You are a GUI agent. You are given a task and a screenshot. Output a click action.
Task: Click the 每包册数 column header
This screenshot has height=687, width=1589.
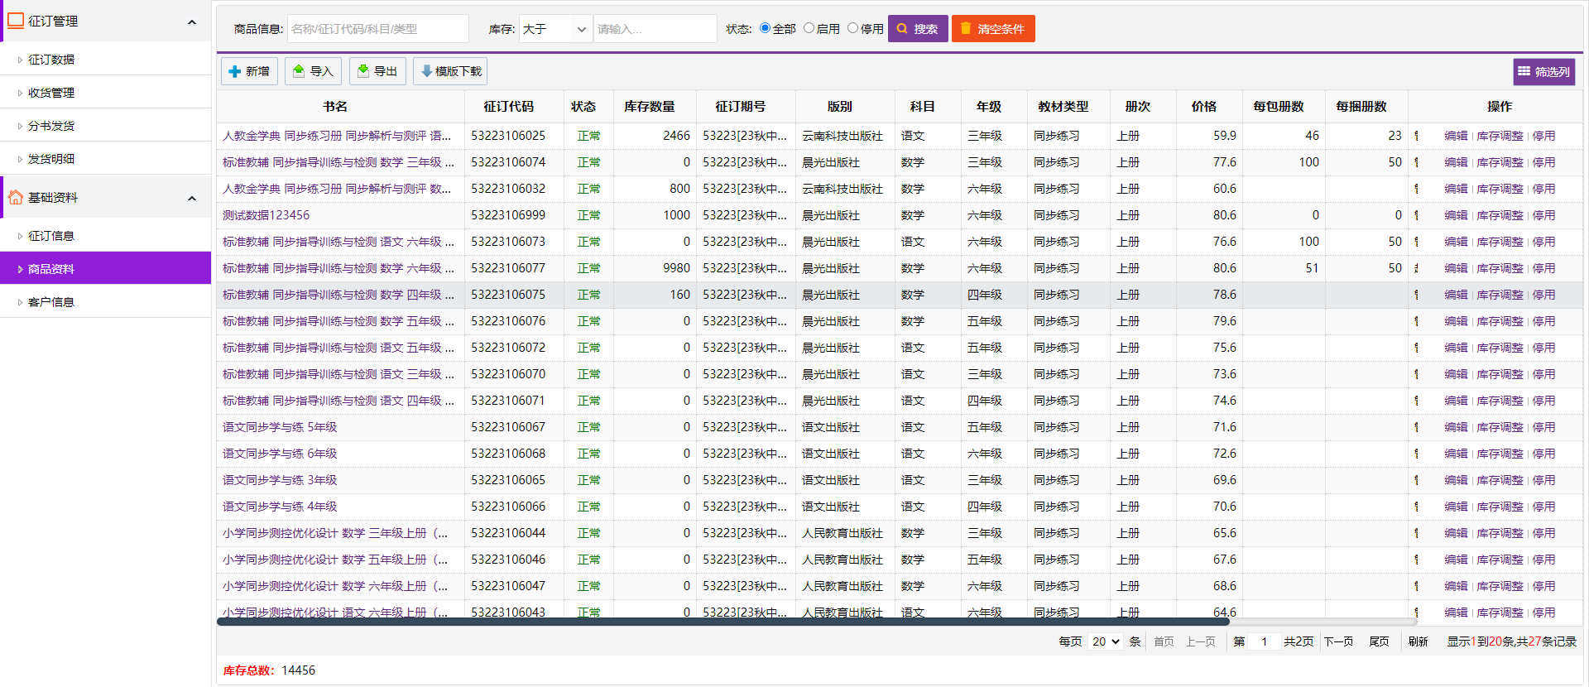1278,107
